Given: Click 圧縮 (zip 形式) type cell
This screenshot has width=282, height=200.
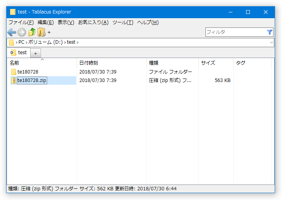Looking at the screenshot, I should (170, 80).
